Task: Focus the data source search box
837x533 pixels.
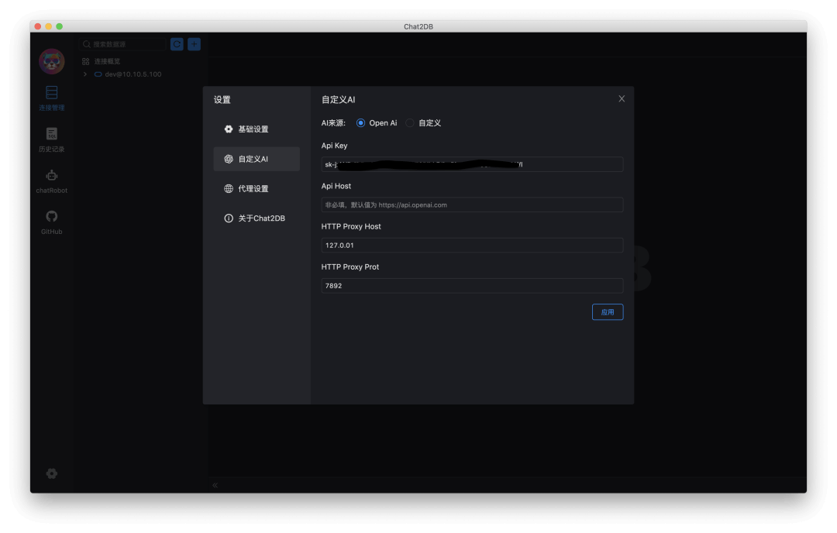Action: point(122,44)
